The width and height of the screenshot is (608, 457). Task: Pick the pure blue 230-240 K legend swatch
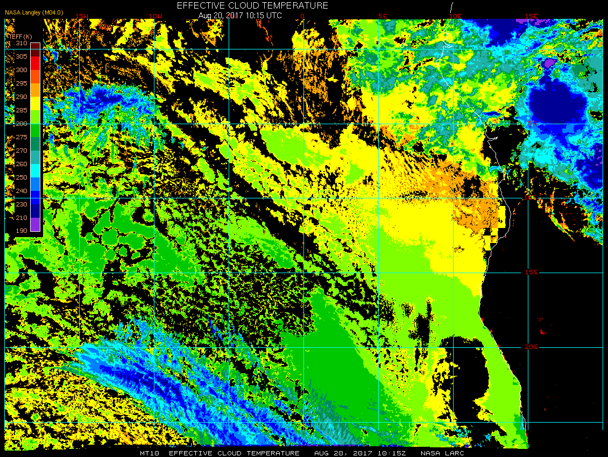[x=36, y=198]
